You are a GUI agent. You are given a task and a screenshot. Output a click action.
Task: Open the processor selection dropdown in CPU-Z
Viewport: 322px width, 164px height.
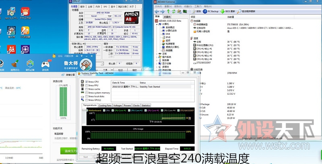pos(102,64)
